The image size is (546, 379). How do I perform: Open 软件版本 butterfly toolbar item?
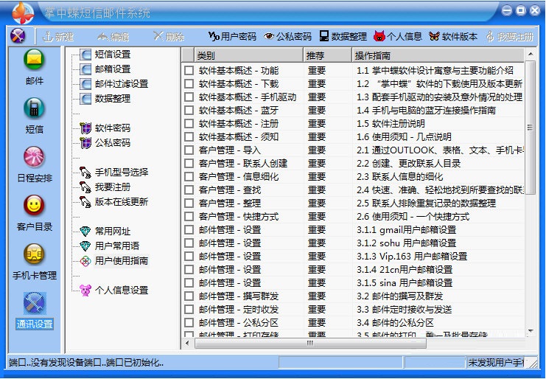click(x=453, y=37)
